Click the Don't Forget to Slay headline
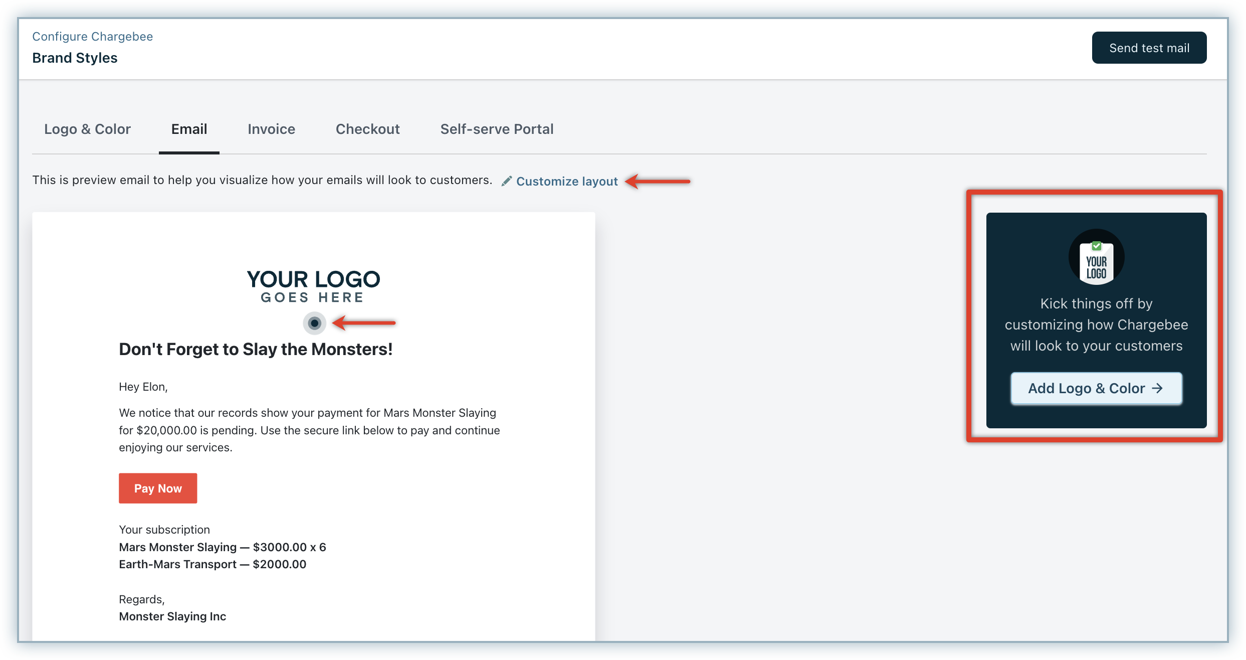The image size is (1246, 660). click(x=256, y=349)
